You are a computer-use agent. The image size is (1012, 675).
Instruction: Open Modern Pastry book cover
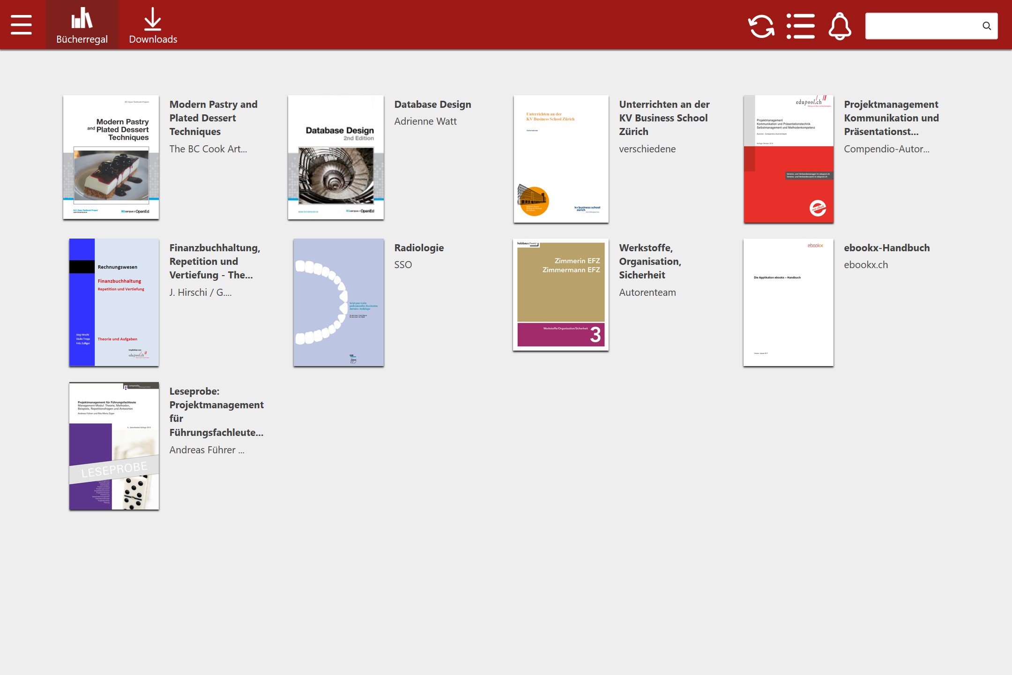click(x=111, y=157)
